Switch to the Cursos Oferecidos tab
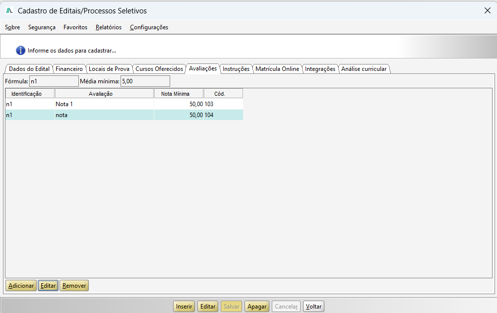The image size is (497, 313). (x=159, y=69)
